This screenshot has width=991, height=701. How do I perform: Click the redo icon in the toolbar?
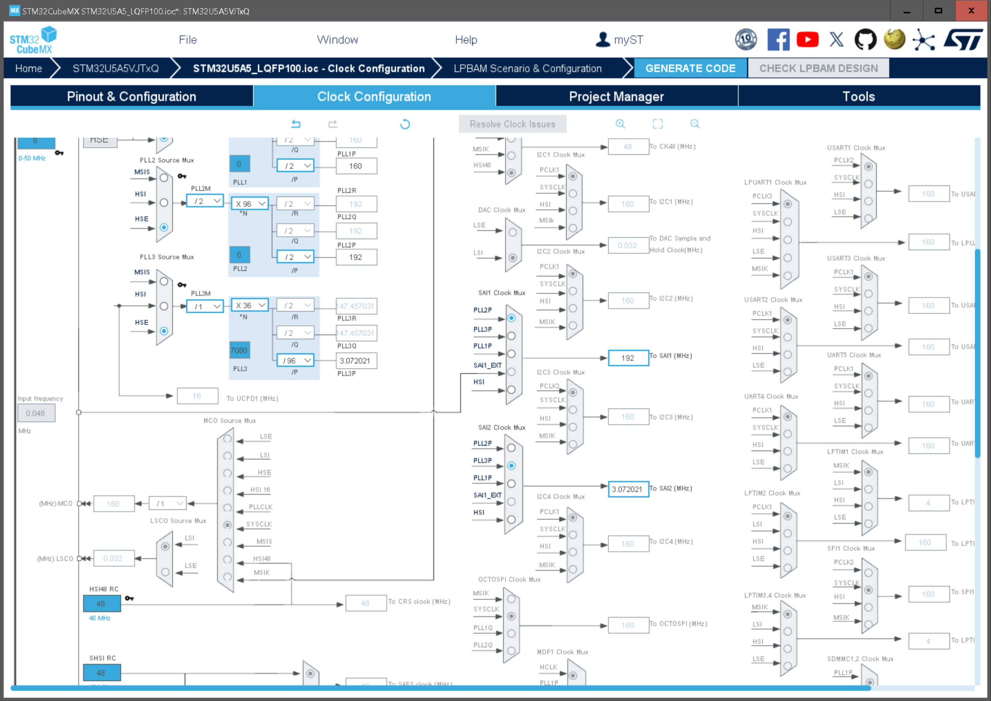point(333,124)
